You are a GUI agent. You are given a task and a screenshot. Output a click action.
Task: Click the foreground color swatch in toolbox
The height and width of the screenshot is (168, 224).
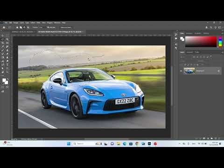pos(4,80)
